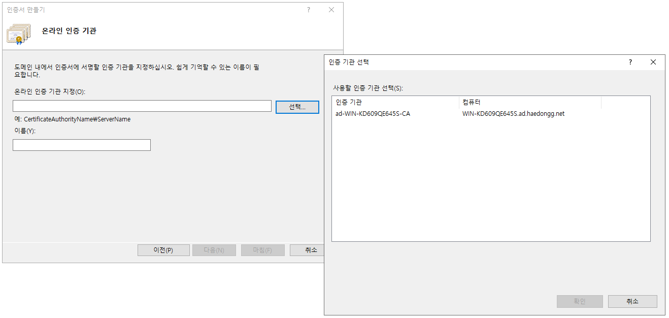Click help ? icon in 인증서 만들기 window
The height and width of the screenshot is (318, 669).
click(308, 10)
